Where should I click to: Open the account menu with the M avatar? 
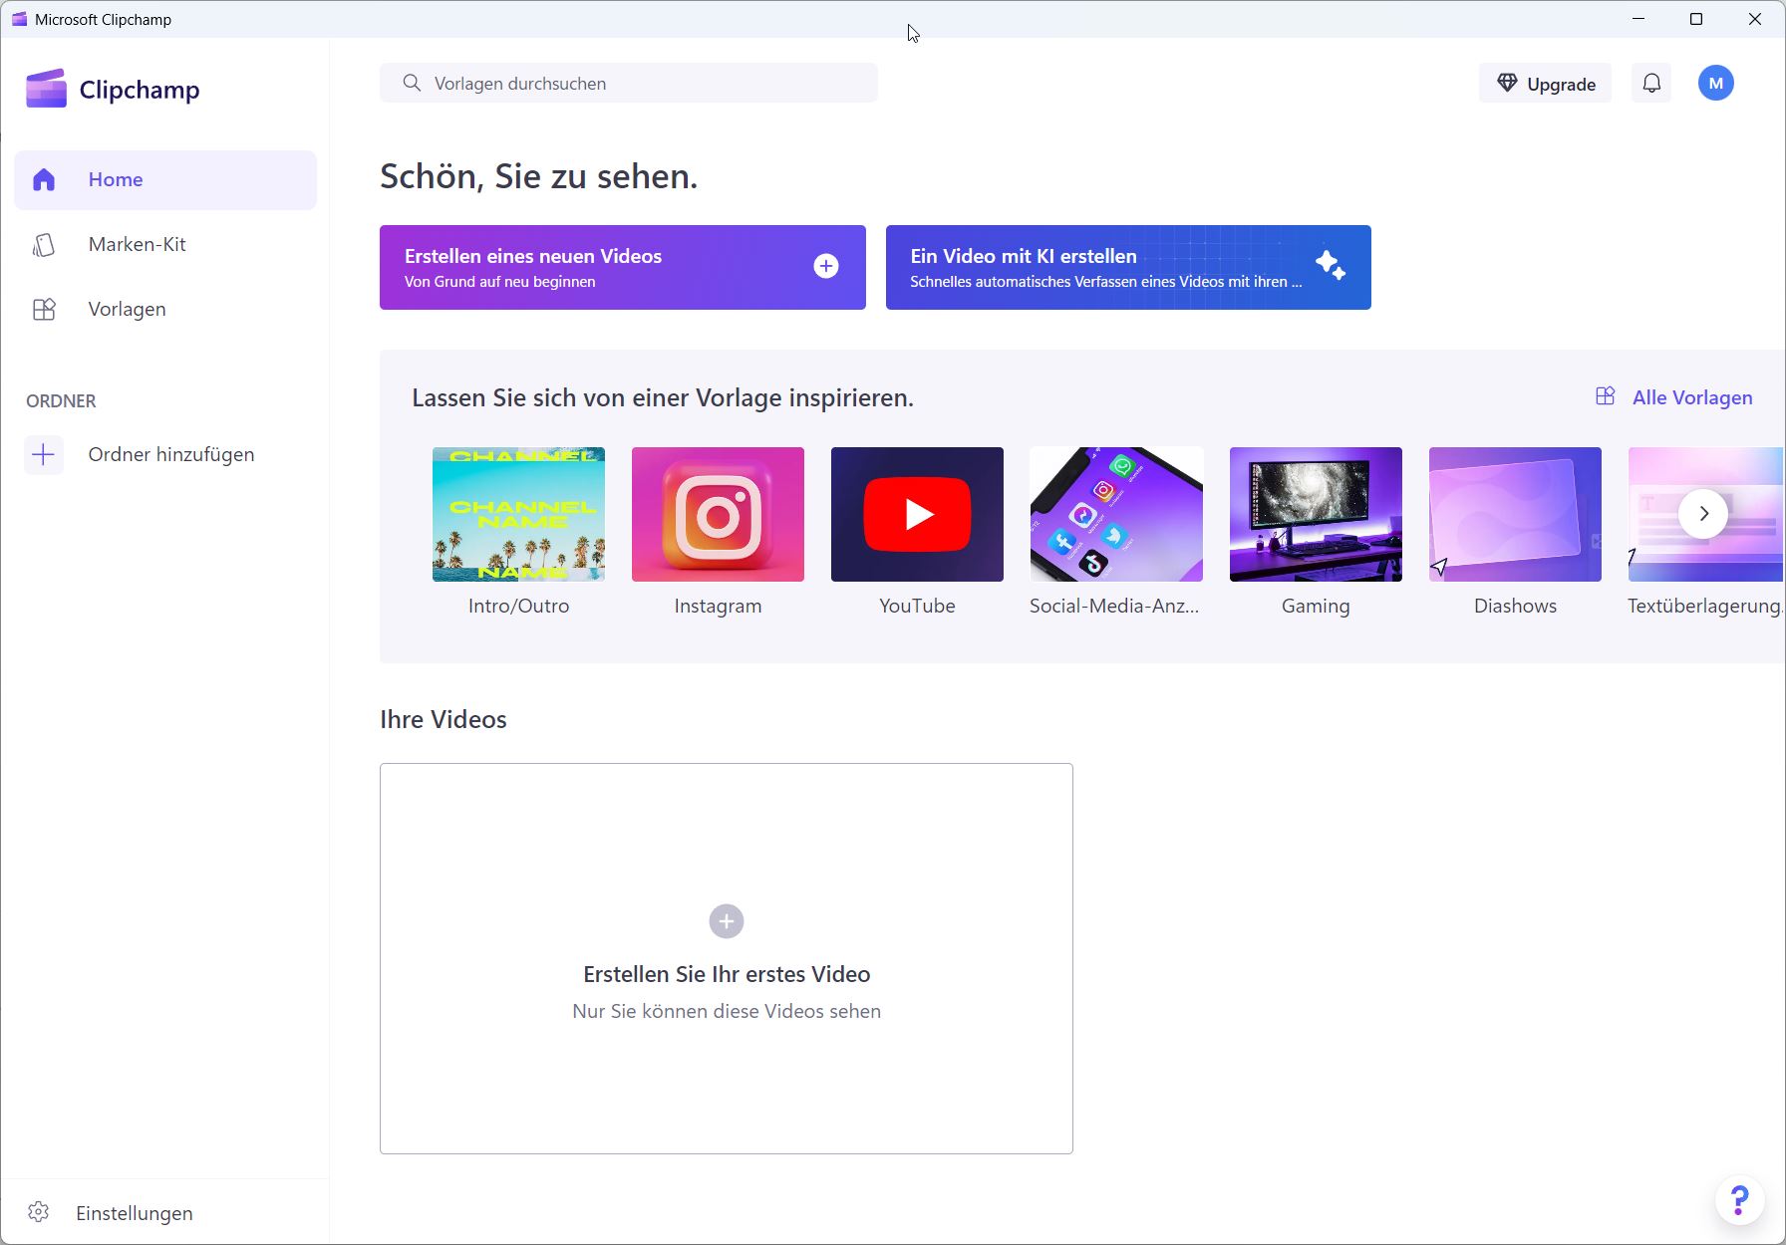[x=1716, y=84]
